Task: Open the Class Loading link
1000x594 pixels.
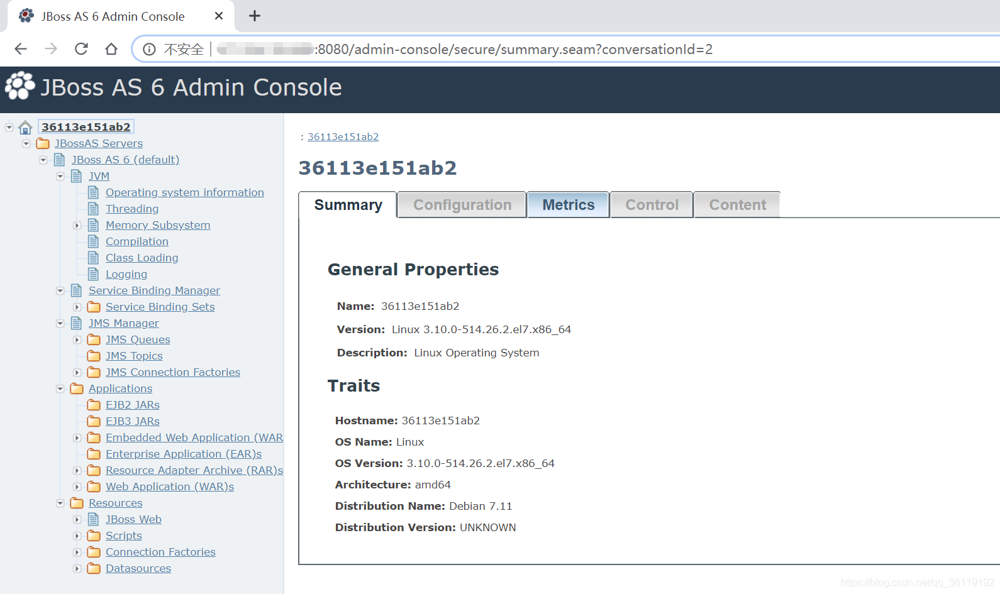Action: coord(142,258)
